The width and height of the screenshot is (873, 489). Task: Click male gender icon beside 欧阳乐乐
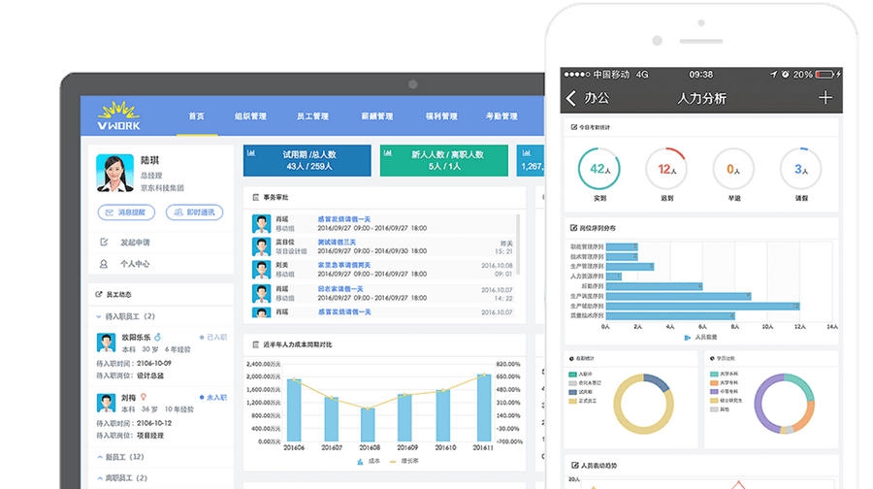pyautogui.click(x=157, y=337)
